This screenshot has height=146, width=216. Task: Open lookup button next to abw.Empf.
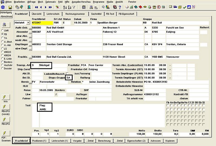[30, 49]
